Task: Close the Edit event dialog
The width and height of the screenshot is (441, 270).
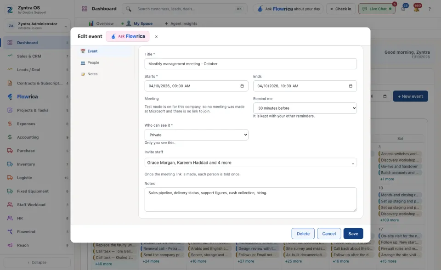Action: pyautogui.click(x=156, y=37)
